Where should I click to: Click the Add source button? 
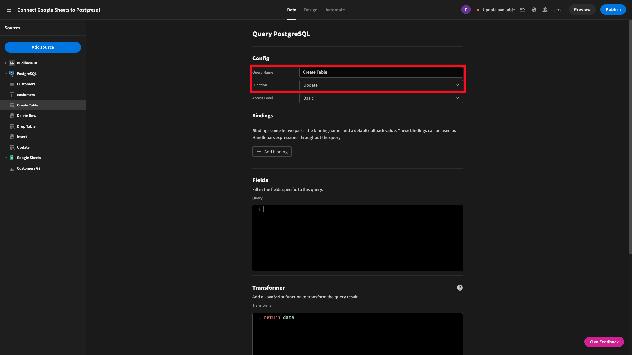(x=42, y=47)
